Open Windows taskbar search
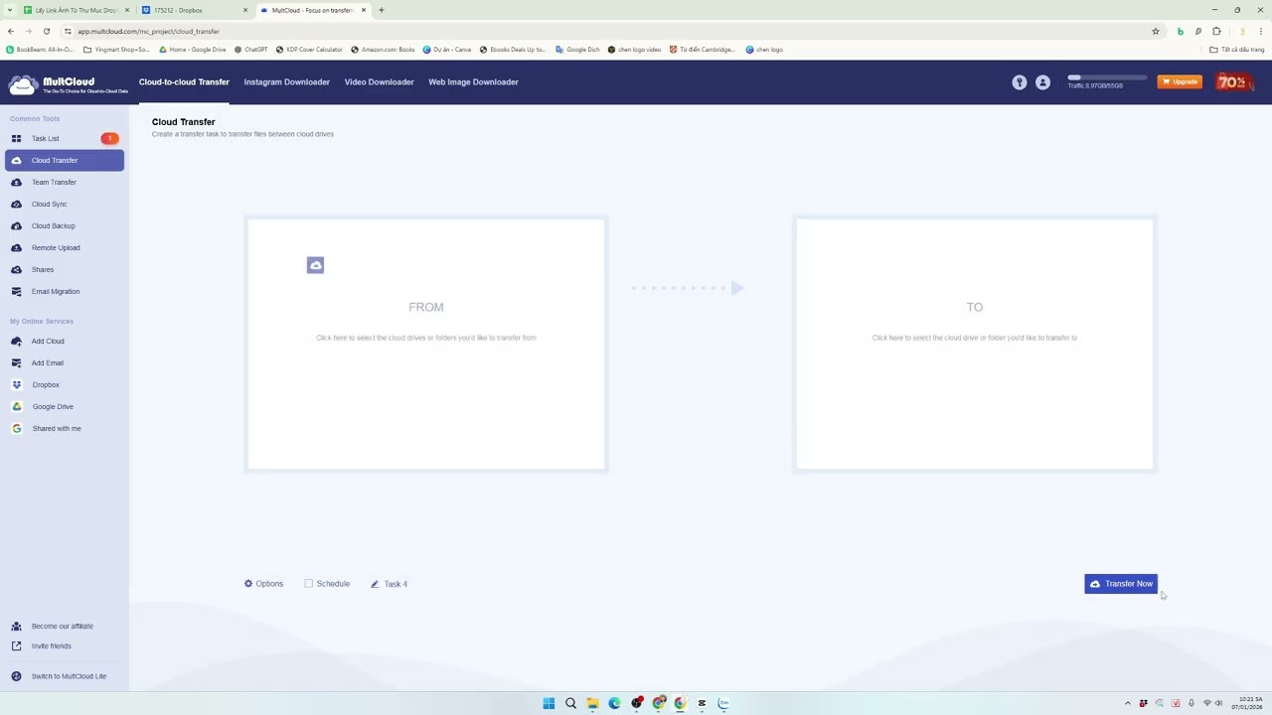1272x715 pixels. tap(570, 703)
